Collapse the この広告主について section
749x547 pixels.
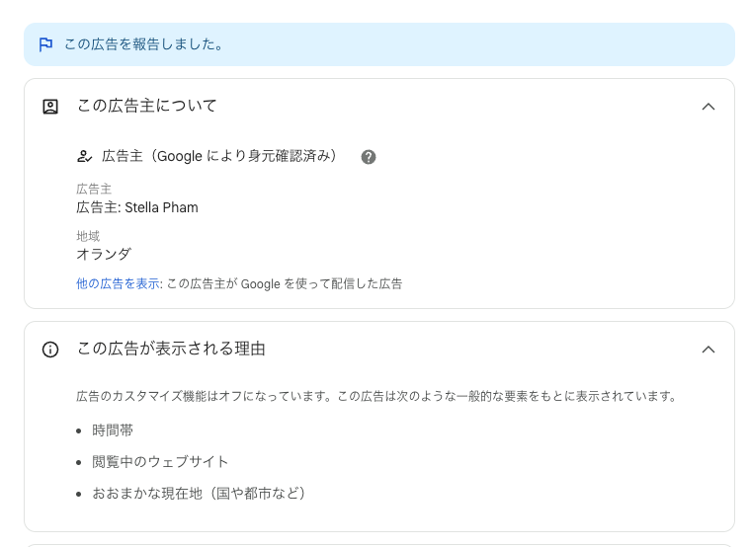tap(708, 107)
